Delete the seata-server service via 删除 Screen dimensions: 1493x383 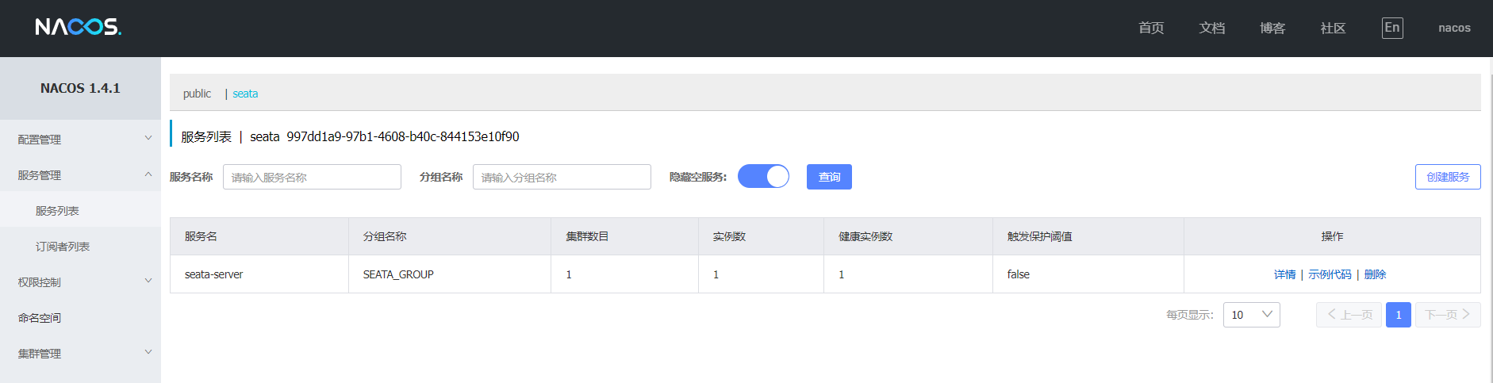1375,274
